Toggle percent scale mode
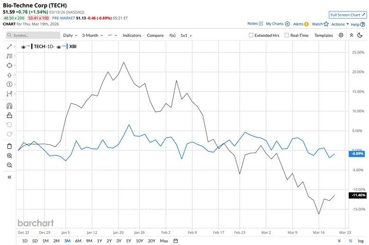369x245 pixels. (351, 241)
